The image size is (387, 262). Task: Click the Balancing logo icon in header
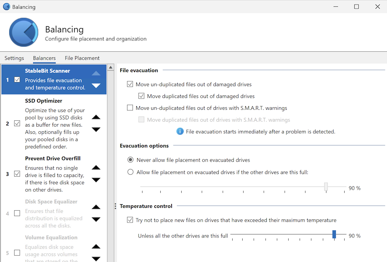24,32
